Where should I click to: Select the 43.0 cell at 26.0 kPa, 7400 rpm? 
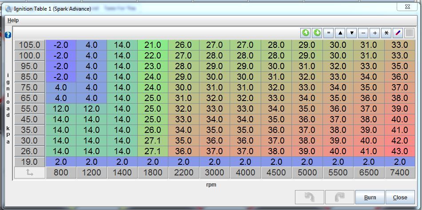coord(399,151)
